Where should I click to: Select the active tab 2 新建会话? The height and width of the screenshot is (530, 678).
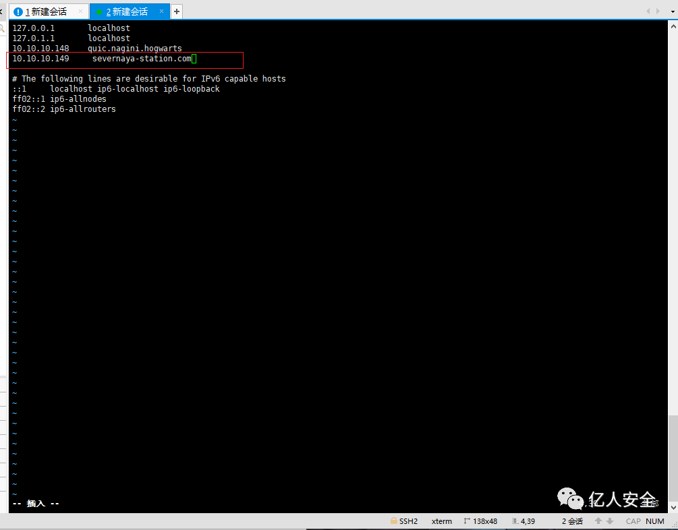(130, 11)
